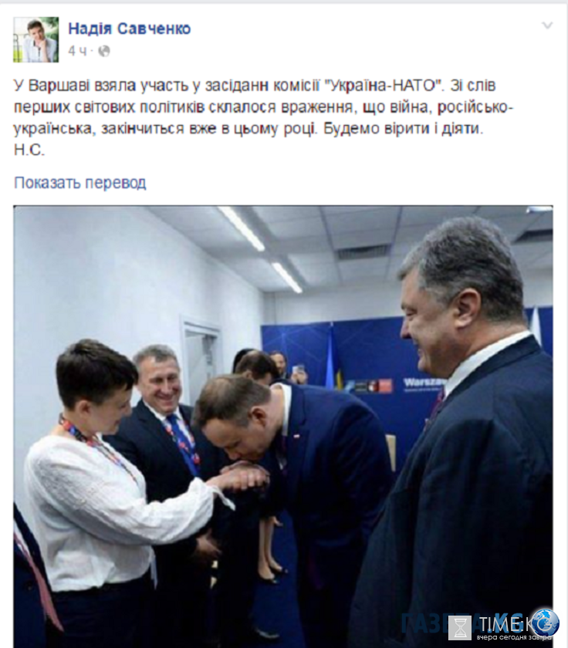This screenshot has width=568, height=648.
Task: Click the blue 'Warszawa' banner in the photo
Action: click(421, 383)
